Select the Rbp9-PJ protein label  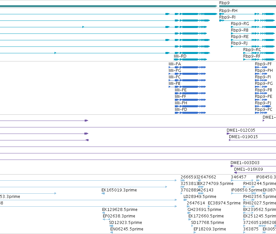coord(263,103)
